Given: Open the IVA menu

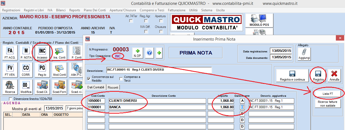Looking at the screenshot, I should point(50,10).
